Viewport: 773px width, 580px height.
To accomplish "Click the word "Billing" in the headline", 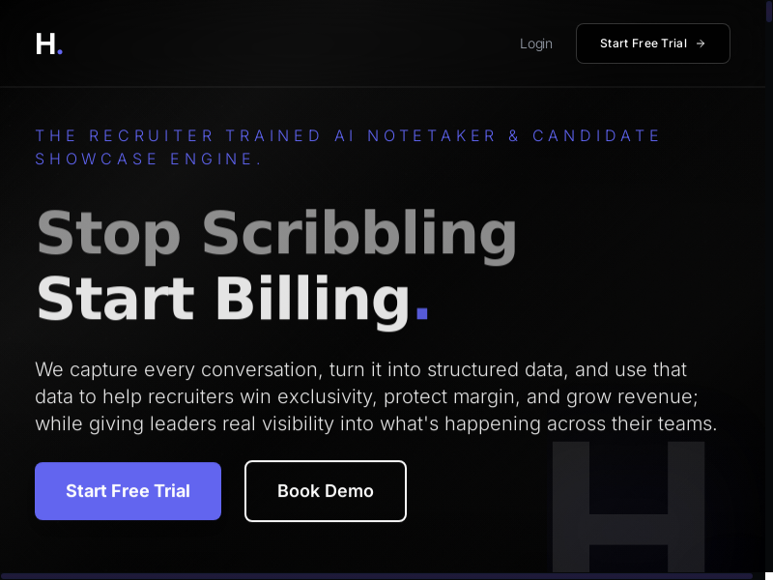I will 313,298.
